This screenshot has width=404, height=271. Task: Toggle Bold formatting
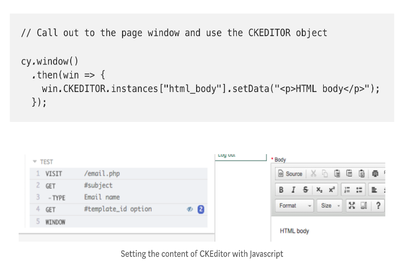(281, 190)
